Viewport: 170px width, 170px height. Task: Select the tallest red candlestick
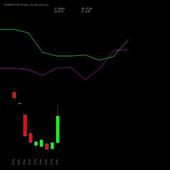(25, 125)
